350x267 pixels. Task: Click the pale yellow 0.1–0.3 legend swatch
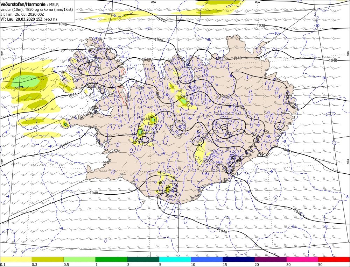pyautogui.click(x=16, y=259)
